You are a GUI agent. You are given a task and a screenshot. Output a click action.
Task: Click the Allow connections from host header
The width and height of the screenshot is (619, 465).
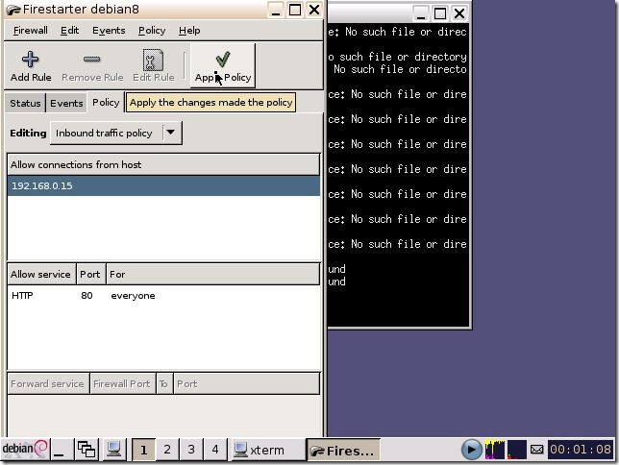click(163, 164)
